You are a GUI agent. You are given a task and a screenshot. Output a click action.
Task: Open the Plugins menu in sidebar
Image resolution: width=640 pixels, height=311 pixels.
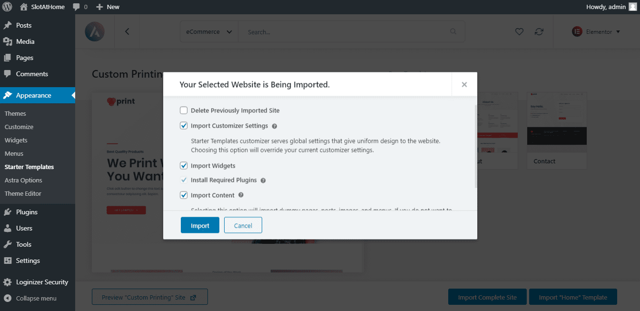27,212
